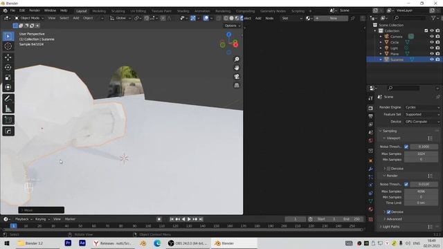Image resolution: width=443 pixels, height=249 pixels.
Task: Click the Blender logo menu icon
Action: tap(6, 10)
